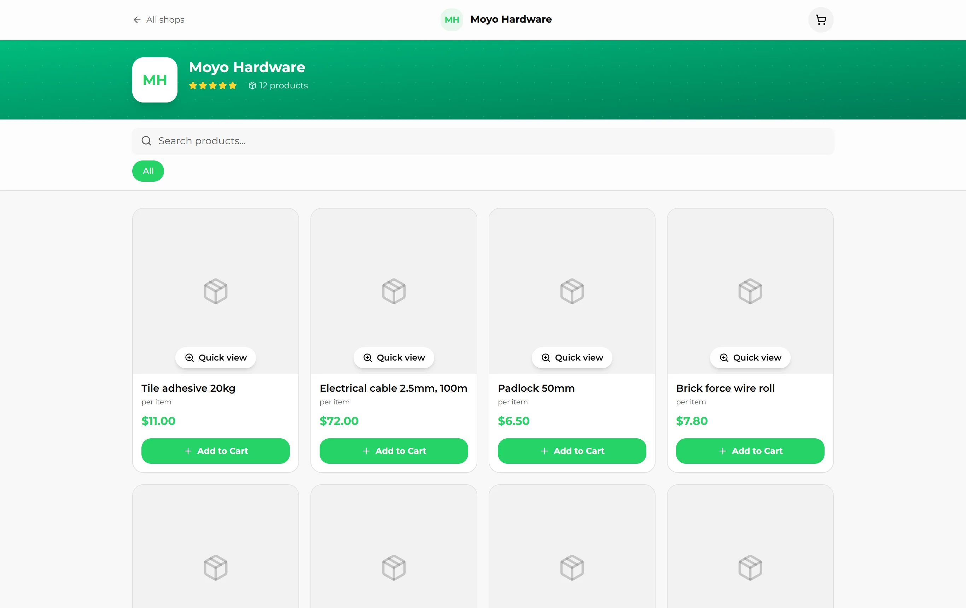Click per item under Padlock 50mm
This screenshot has height=608, width=966.
(513, 402)
